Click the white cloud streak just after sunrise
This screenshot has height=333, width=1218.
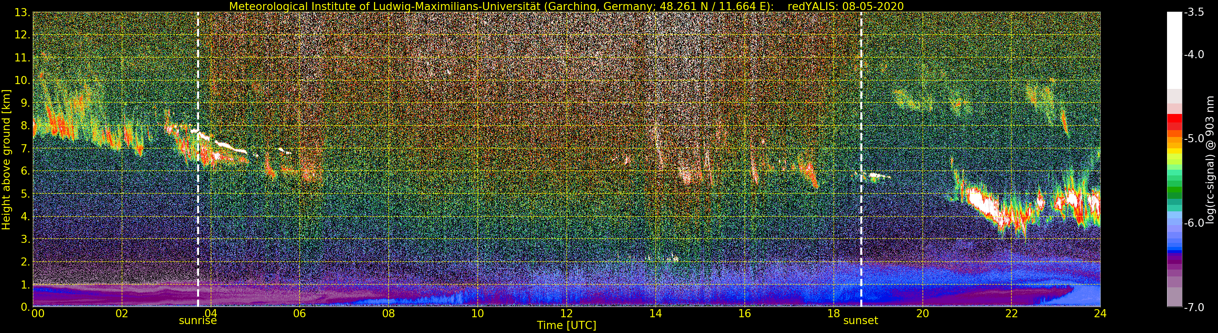point(222,143)
